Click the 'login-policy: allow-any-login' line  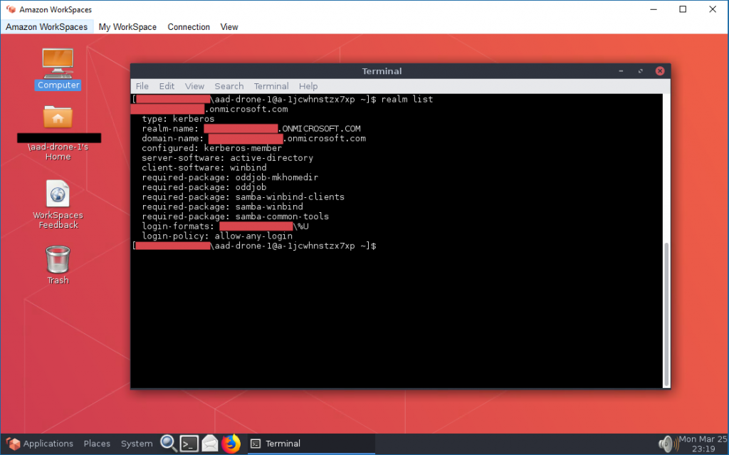point(217,236)
